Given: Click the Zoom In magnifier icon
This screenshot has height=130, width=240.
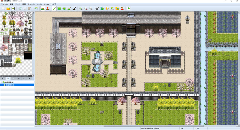Looking at the screenshot, I should tap(81, 9).
